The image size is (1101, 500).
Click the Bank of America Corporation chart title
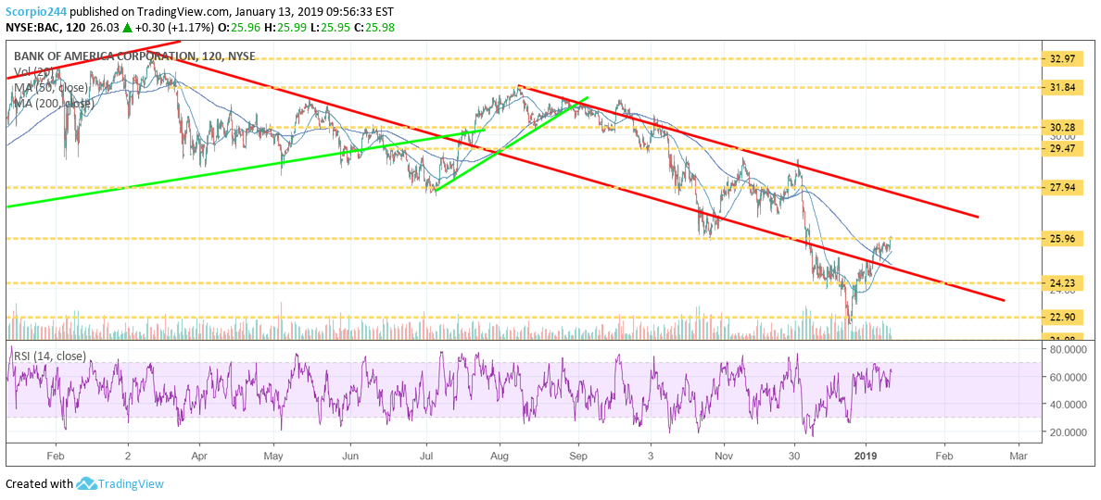[134, 56]
